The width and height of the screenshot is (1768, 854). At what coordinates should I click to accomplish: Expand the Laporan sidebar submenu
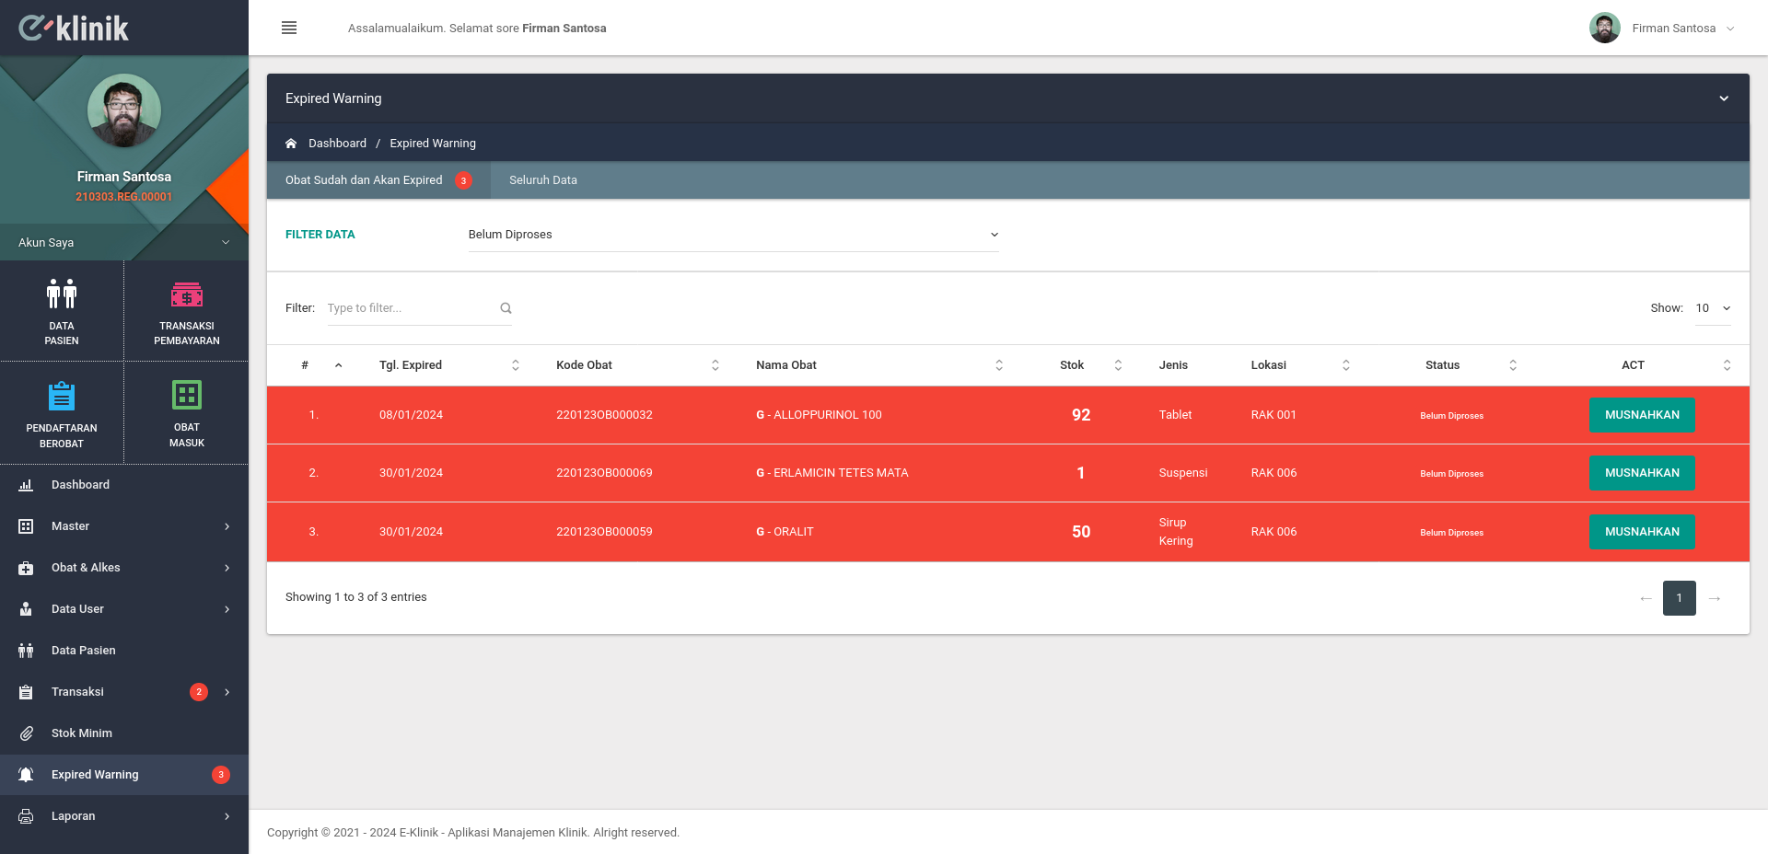click(124, 816)
